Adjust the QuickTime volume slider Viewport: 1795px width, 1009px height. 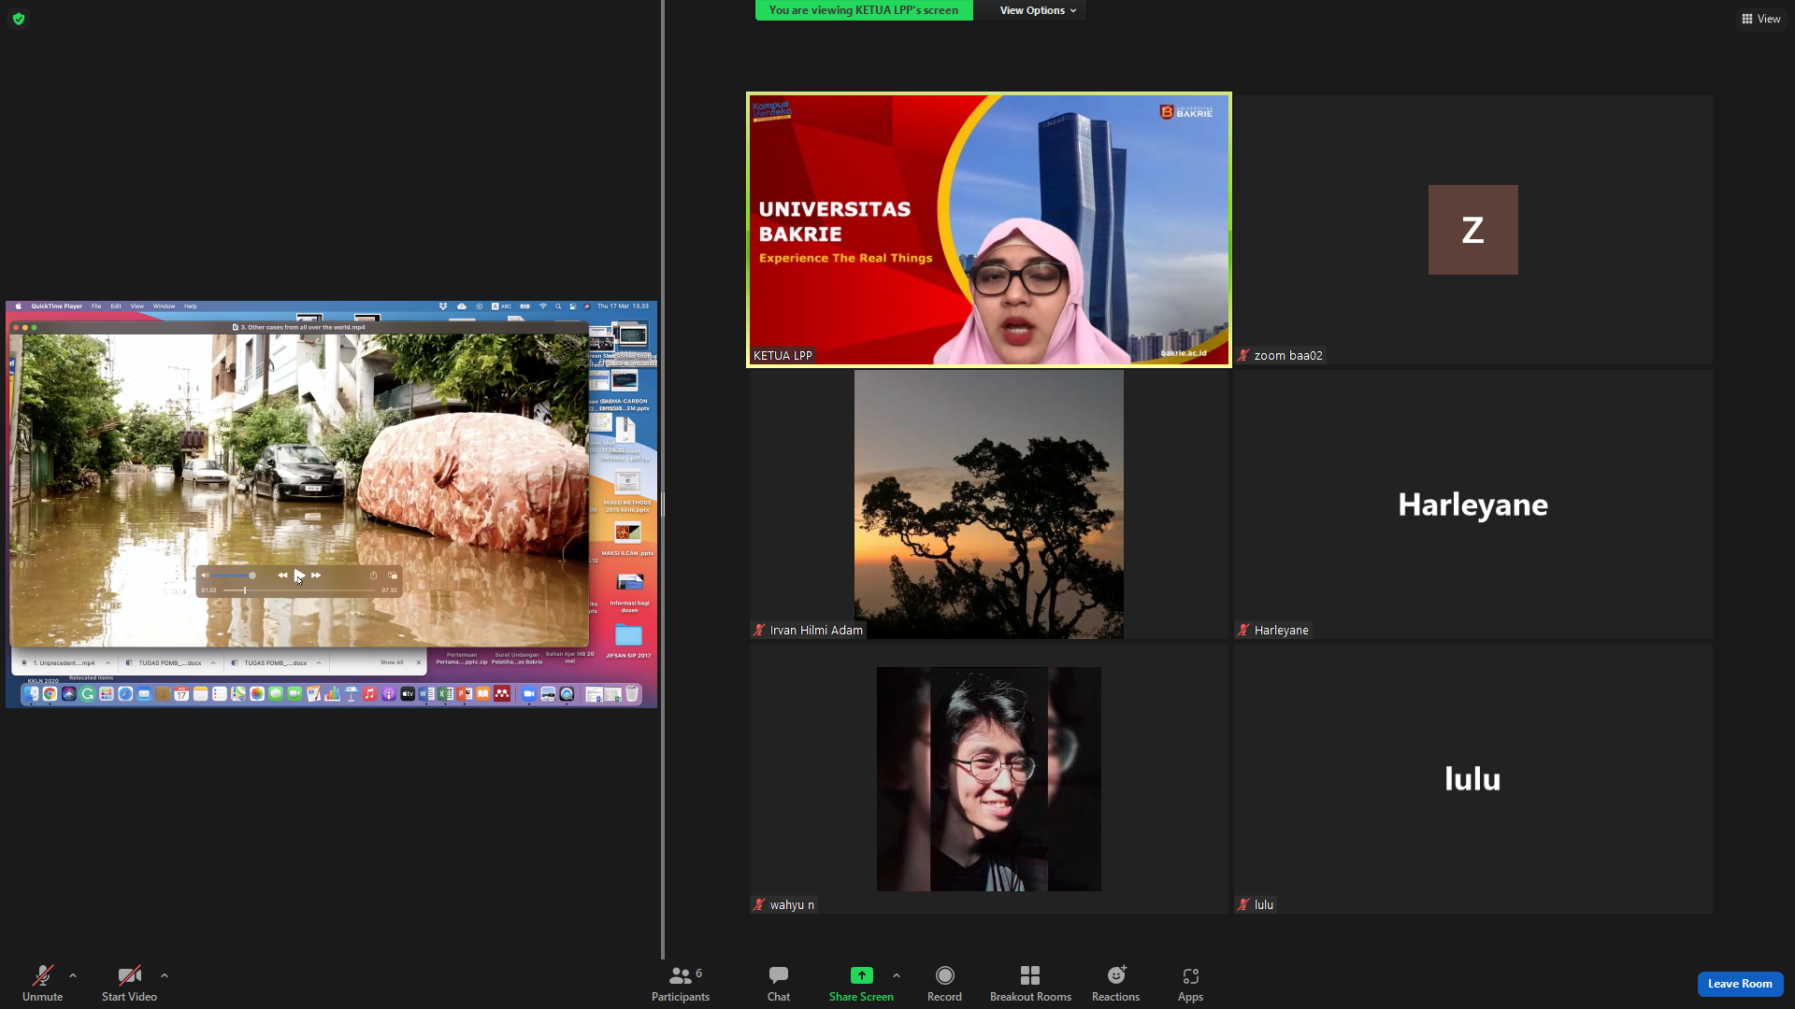click(x=233, y=576)
